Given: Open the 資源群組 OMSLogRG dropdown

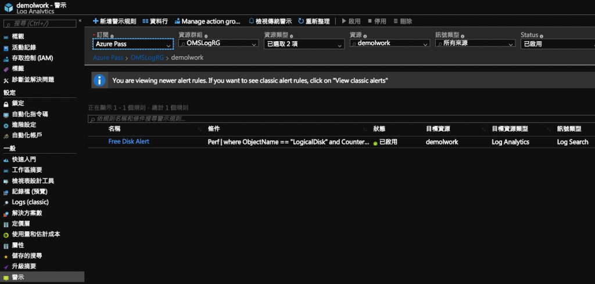Looking at the screenshot, I should 218,43.
